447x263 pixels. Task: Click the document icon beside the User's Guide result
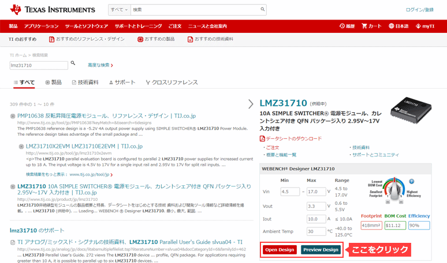[13, 242]
